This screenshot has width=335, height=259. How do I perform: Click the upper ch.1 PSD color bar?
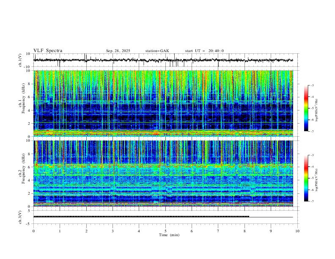tap(306, 108)
